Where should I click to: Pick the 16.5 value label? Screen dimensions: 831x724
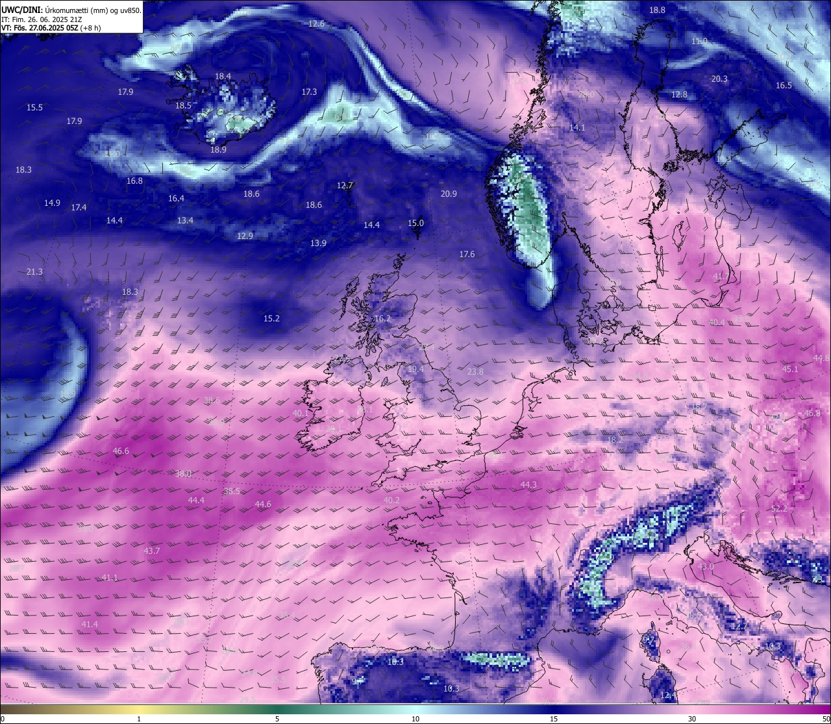point(784,86)
